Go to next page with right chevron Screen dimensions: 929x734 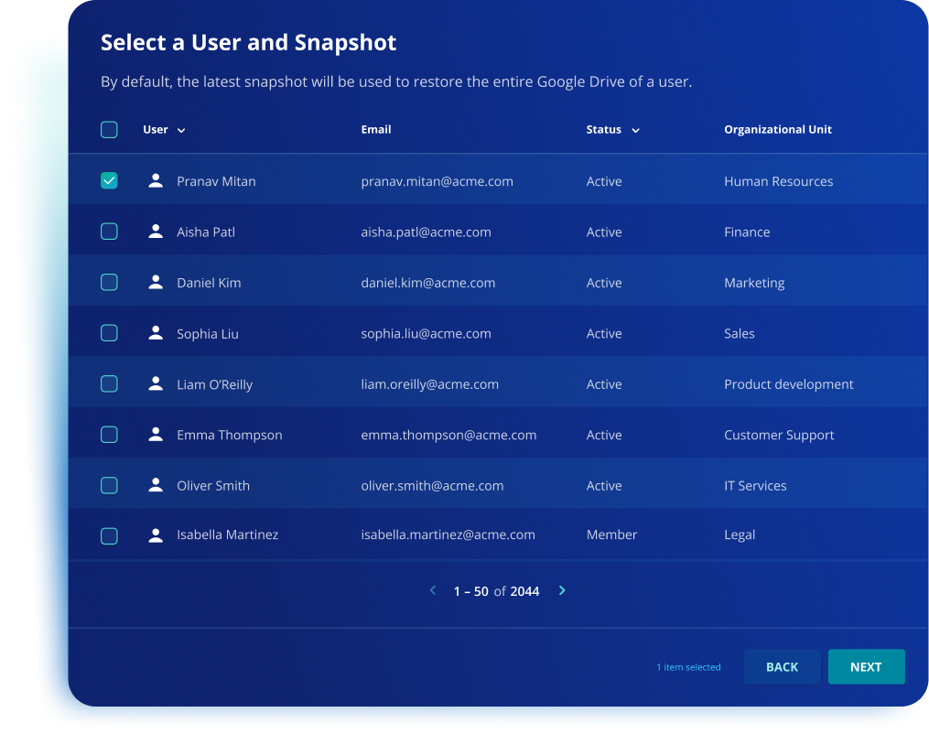pos(562,591)
